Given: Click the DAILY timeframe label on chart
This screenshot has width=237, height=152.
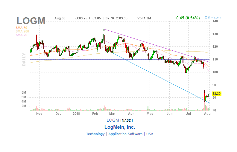Looking at the screenshot, I should 24,59.
